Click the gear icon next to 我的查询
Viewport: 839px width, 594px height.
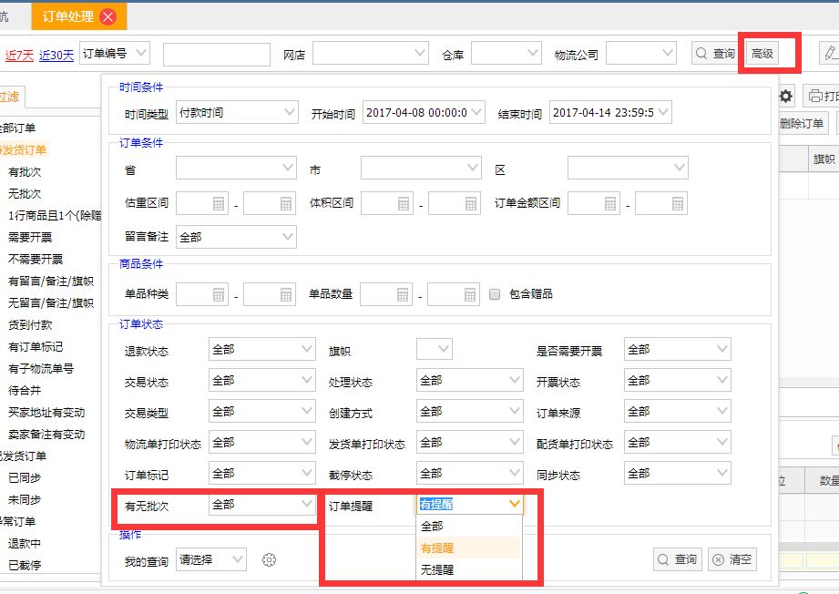[x=269, y=559]
